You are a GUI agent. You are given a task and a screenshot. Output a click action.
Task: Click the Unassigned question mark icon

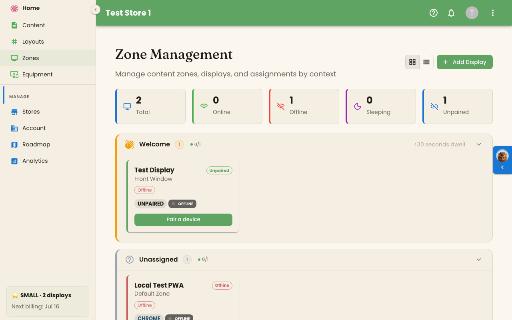coord(130,260)
